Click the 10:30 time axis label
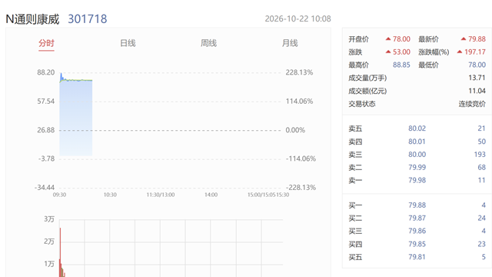 (x=110, y=195)
